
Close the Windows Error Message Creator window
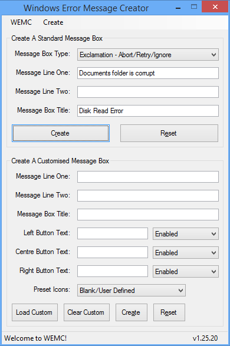coord(215,7)
